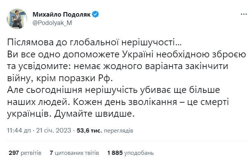Open the 7 цитованих твітів list
The image size is (252, 162).
(74, 153)
